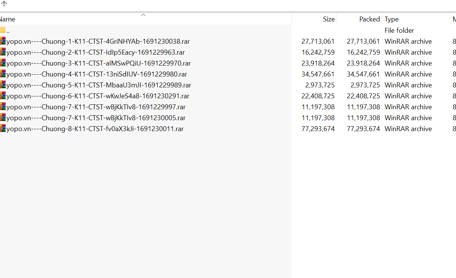
Task: Click the WinRAR archive type in the Chuong-1 row
Action: tap(408, 41)
